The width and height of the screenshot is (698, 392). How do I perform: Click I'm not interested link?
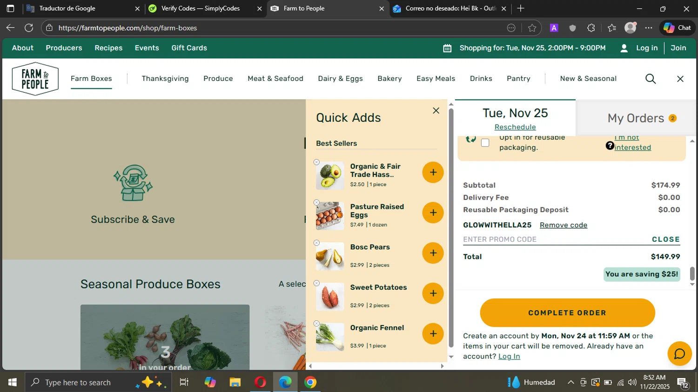point(632,142)
